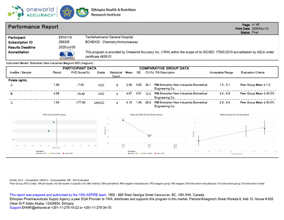Click the A2LA Accredited badge
The image size is (284, 220).
click(67, 55)
